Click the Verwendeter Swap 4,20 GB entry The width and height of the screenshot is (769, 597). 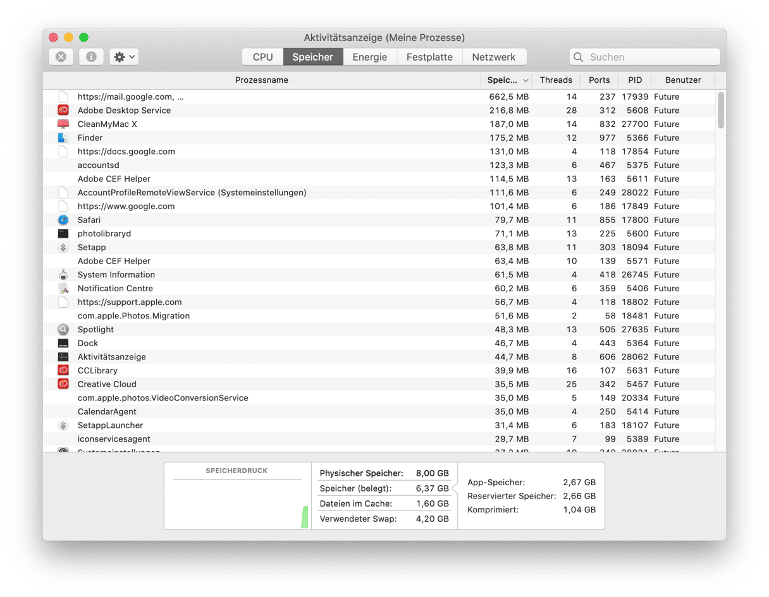point(384,519)
